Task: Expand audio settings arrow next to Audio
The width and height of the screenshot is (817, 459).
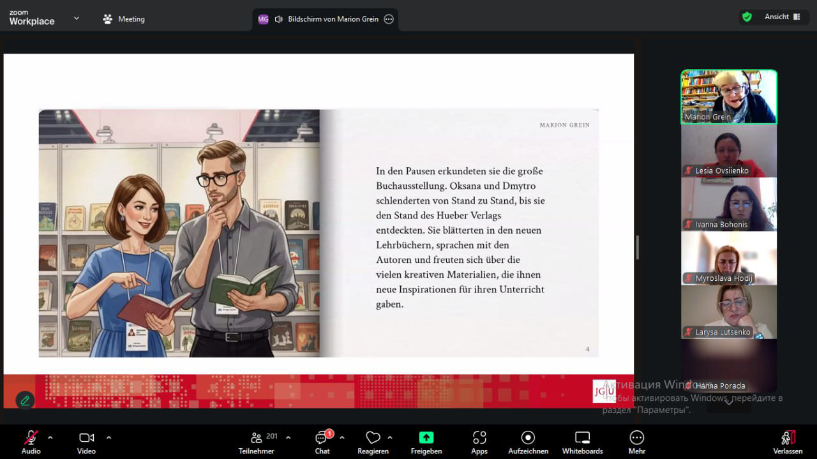Action: (50, 438)
